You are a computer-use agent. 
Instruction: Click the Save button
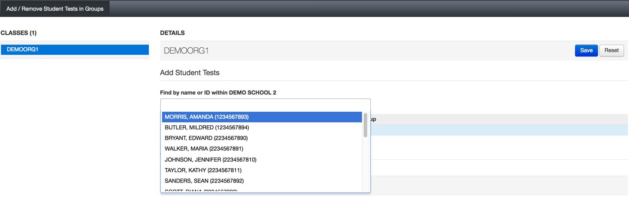tap(586, 50)
